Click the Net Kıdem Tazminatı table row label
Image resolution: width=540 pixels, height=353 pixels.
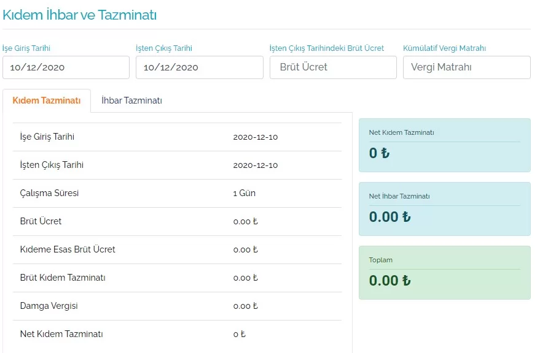(x=61, y=334)
